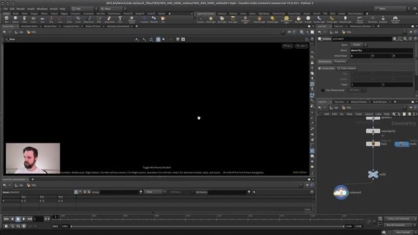This screenshot has width=418, height=235.
Task: Select the From Camera radio button
Action: (x=346, y=69)
